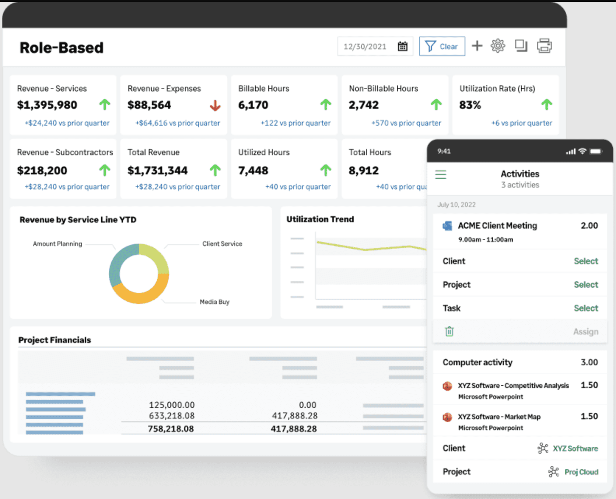The height and width of the screenshot is (499, 616).
Task: Click the 8,912 Total Hours value
Action: tap(364, 171)
